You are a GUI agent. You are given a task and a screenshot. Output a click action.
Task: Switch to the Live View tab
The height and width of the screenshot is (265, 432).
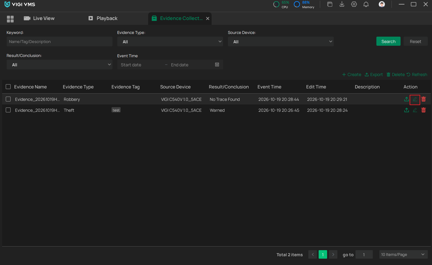click(39, 18)
